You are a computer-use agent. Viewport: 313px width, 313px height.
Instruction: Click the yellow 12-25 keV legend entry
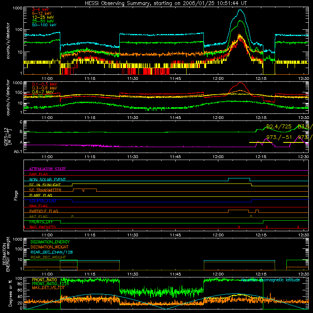click(x=43, y=17)
